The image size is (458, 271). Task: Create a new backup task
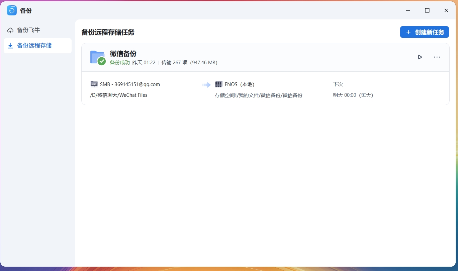coord(424,32)
